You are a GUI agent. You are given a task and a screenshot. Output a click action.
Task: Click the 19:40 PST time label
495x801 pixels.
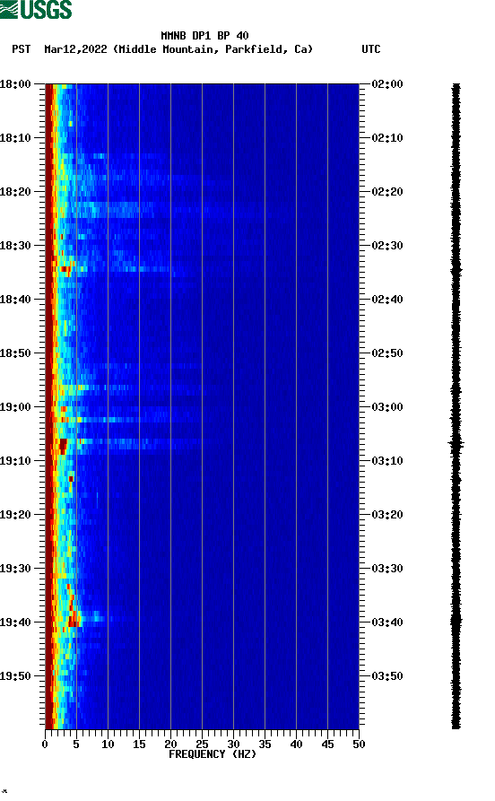[x=15, y=623]
